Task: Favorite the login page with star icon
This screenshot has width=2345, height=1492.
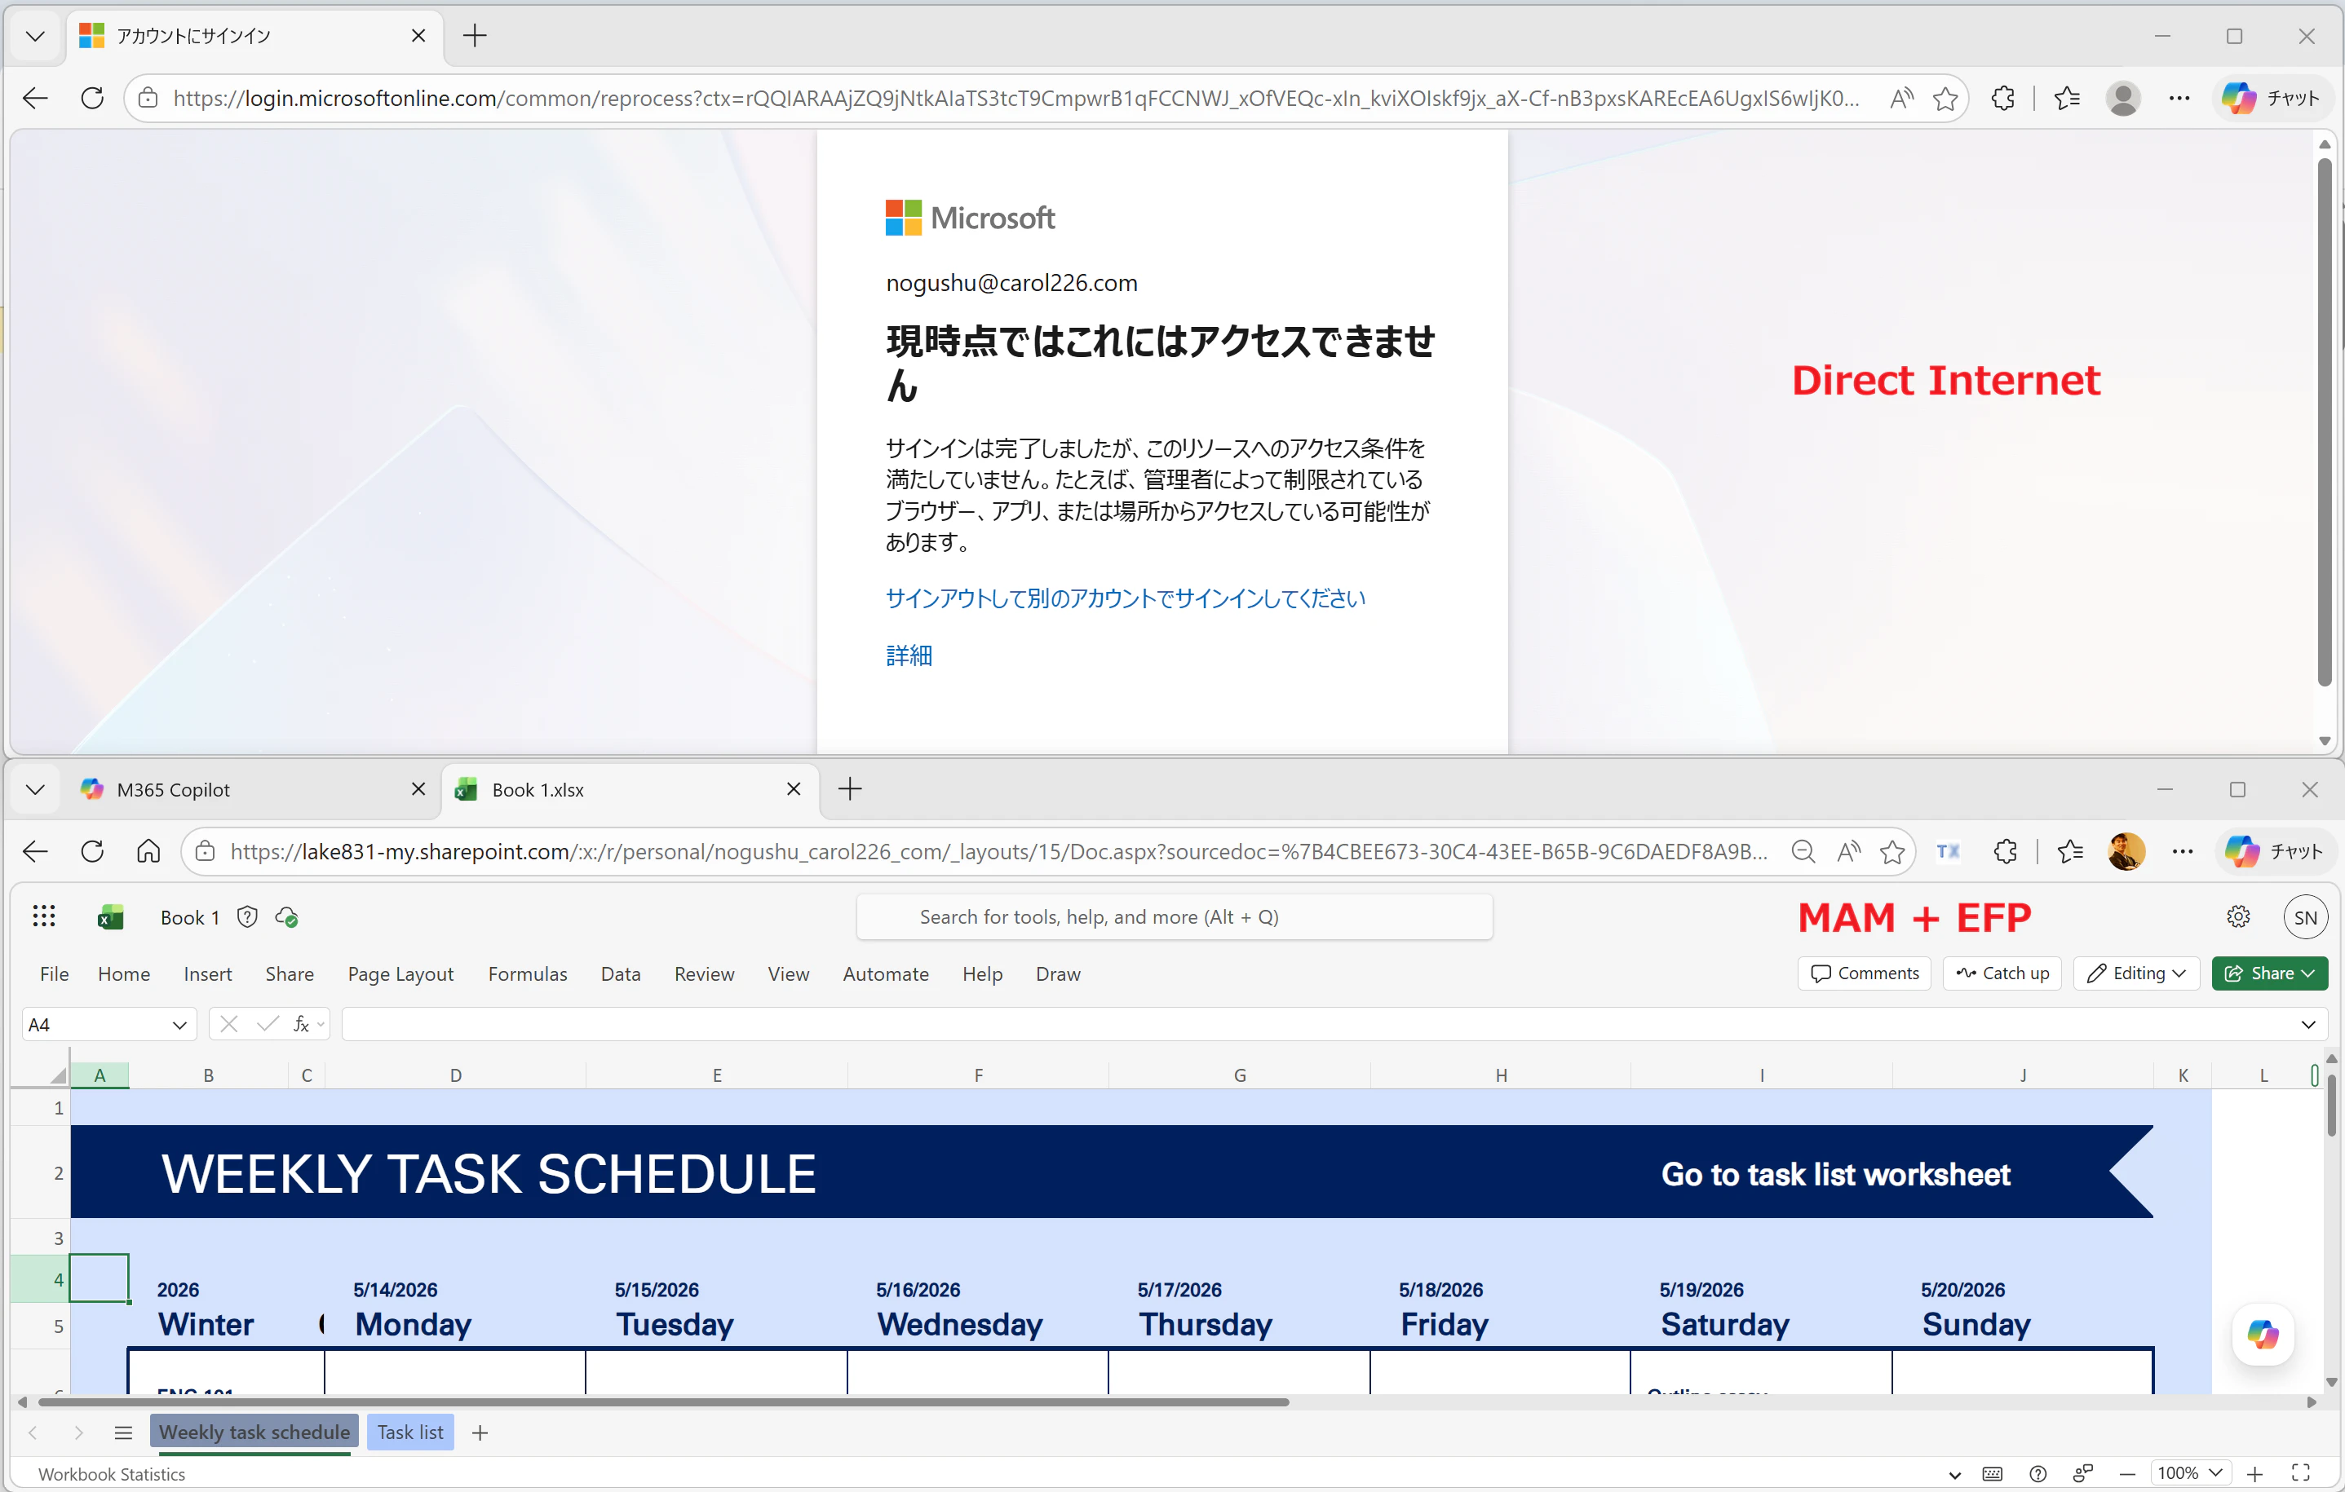Action: [1945, 97]
